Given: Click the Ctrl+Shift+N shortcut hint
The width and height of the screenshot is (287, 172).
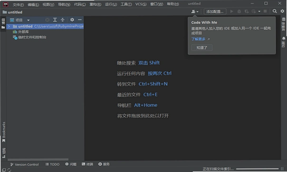Looking at the screenshot, I should coord(153,84).
